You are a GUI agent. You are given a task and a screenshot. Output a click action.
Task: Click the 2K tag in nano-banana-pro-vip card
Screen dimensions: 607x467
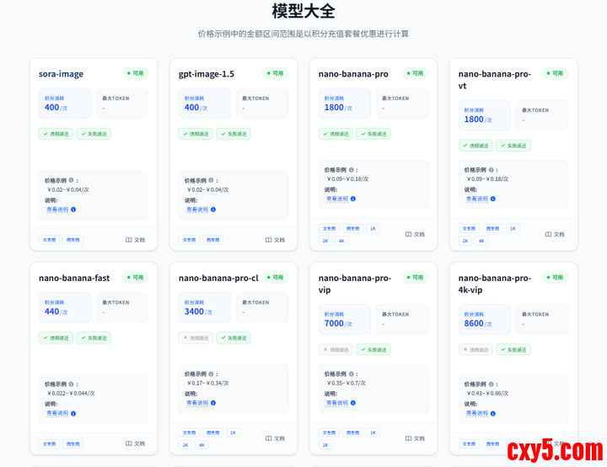(x=325, y=445)
